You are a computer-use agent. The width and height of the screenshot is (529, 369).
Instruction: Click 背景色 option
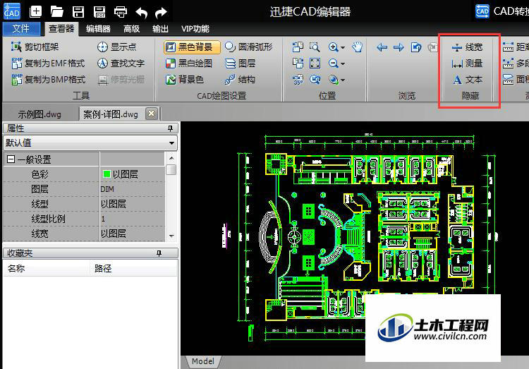185,79
